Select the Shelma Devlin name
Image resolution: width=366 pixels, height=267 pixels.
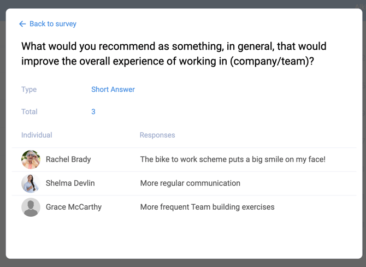pos(70,183)
